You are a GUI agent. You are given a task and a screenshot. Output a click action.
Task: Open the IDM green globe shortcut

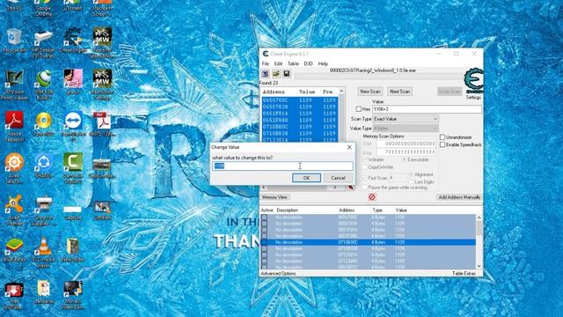(43, 85)
